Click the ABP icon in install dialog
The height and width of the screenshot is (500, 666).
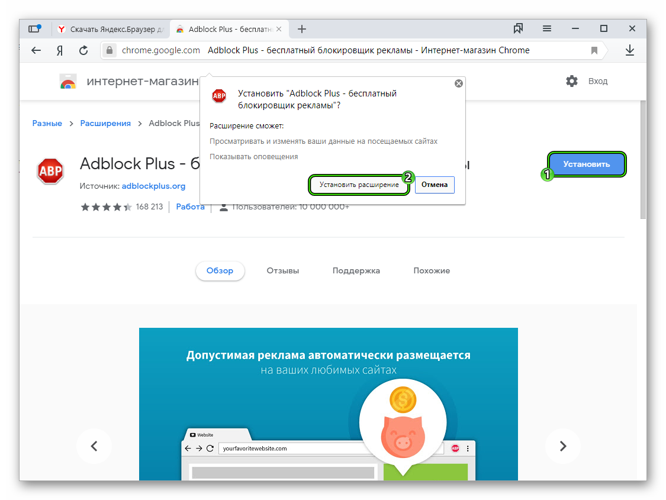pyautogui.click(x=218, y=96)
